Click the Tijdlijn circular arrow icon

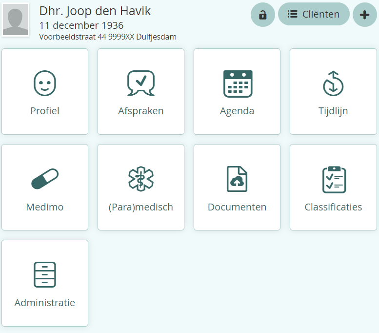pos(333,83)
